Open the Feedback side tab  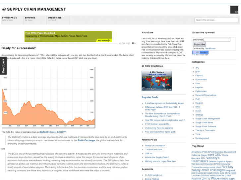coord(3,66)
